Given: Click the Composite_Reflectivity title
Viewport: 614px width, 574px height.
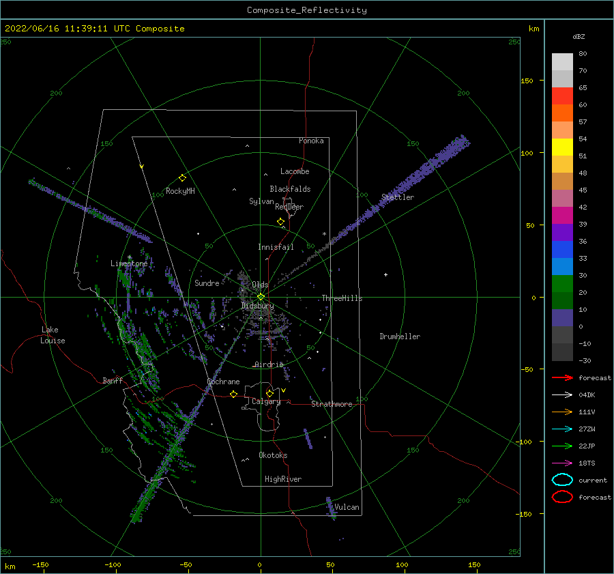Looking at the screenshot, I should pos(306,10).
